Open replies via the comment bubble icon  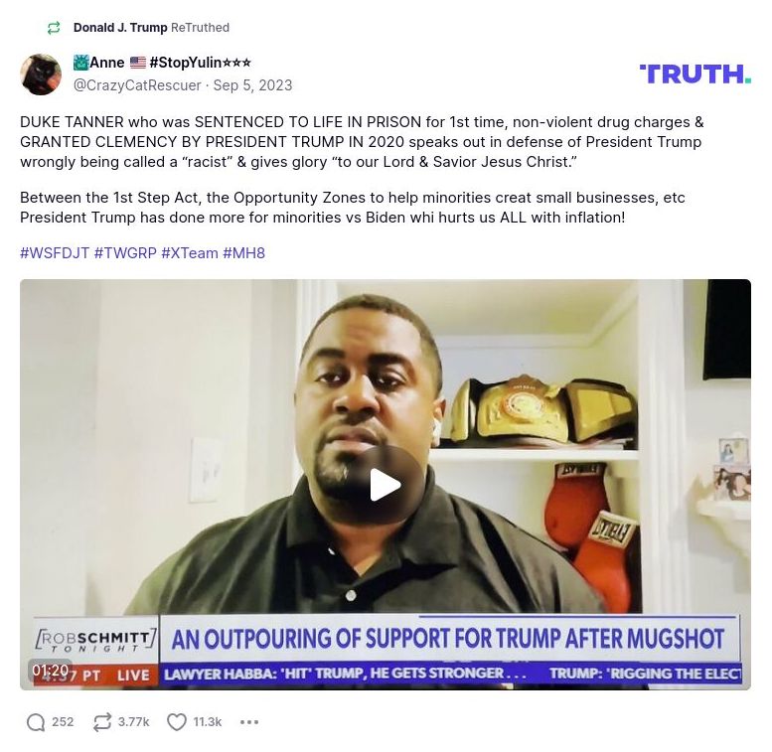tap(36, 722)
